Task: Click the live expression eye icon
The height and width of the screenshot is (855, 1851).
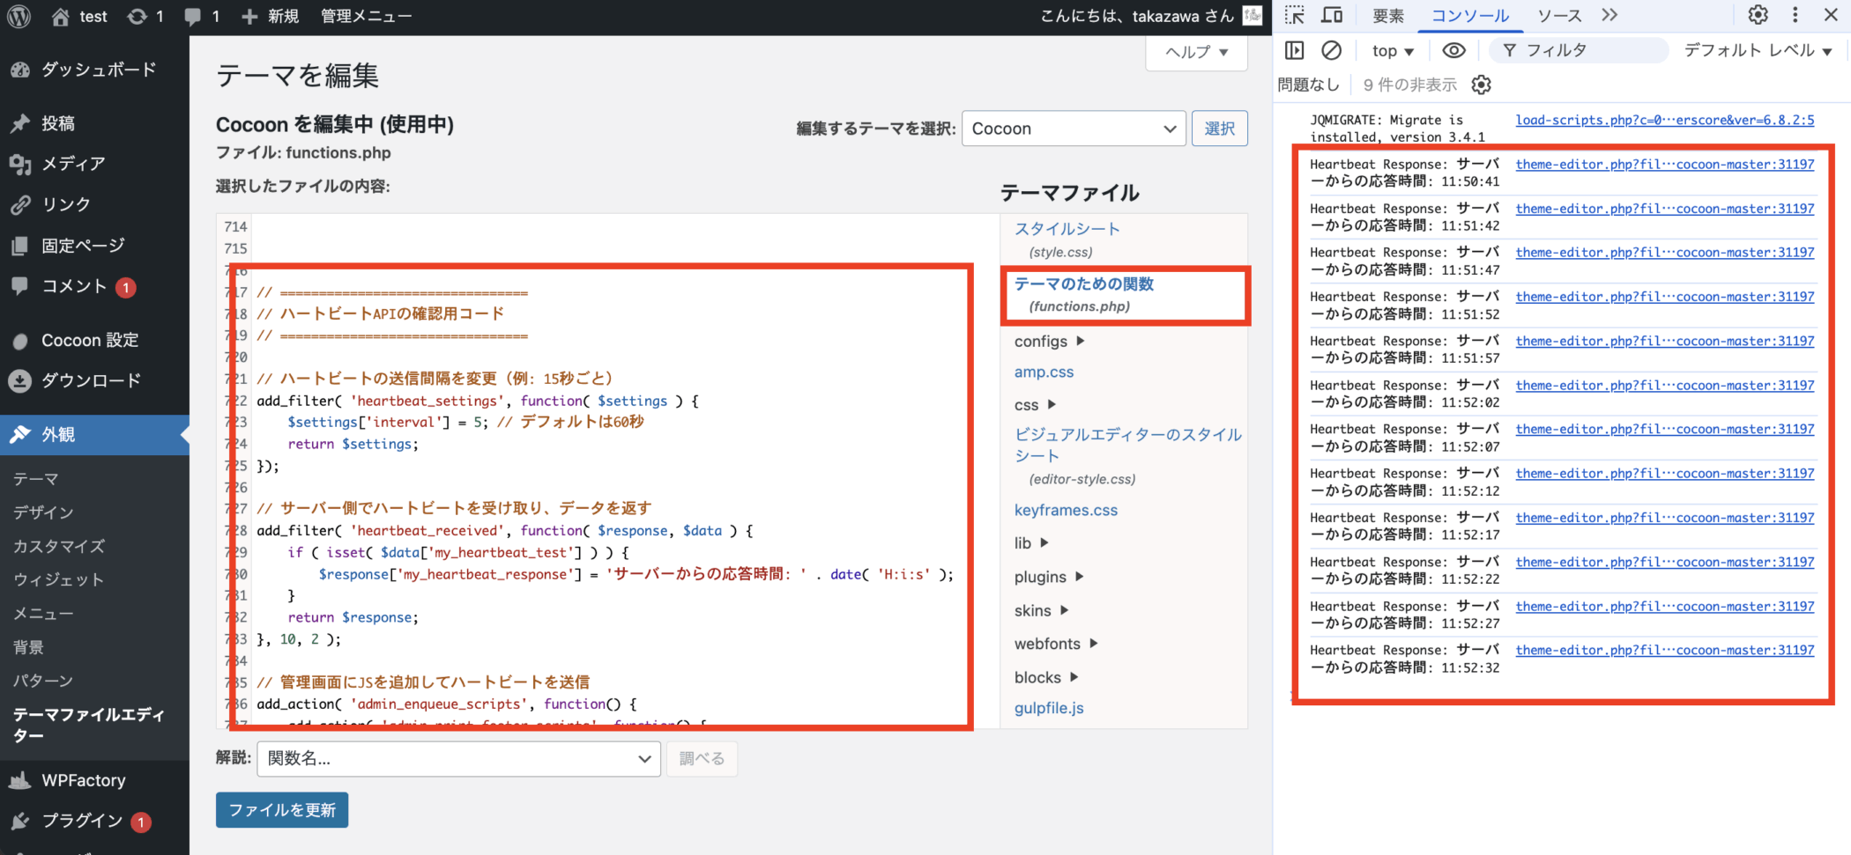Action: tap(1453, 51)
